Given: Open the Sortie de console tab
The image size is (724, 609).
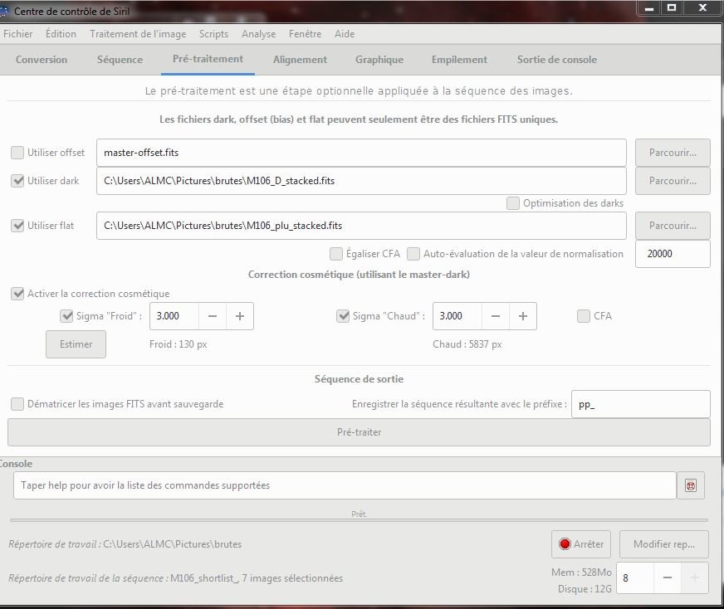Looking at the screenshot, I should pyautogui.click(x=556, y=60).
